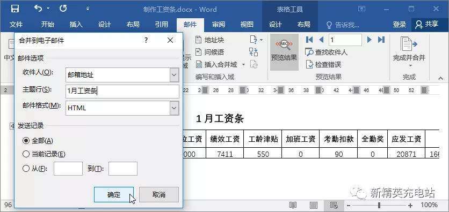The image size is (449, 212).
Task: Zoom in with the plus button
Action: pos(410,205)
